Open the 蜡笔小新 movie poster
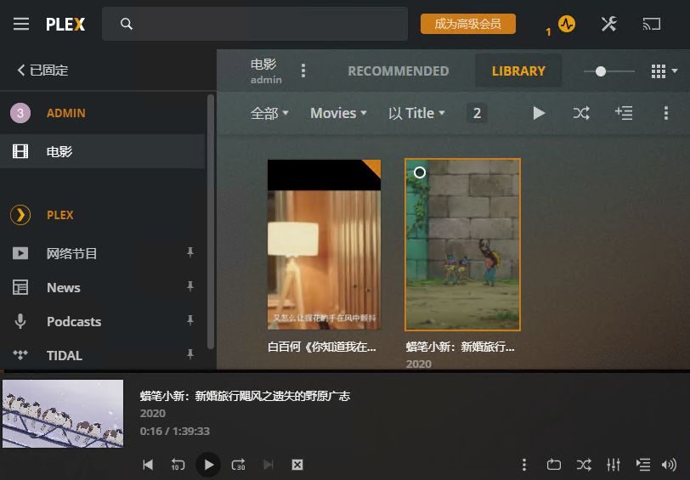Image resolution: width=690 pixels, height=480 pixels. click(x=462, y=245)
